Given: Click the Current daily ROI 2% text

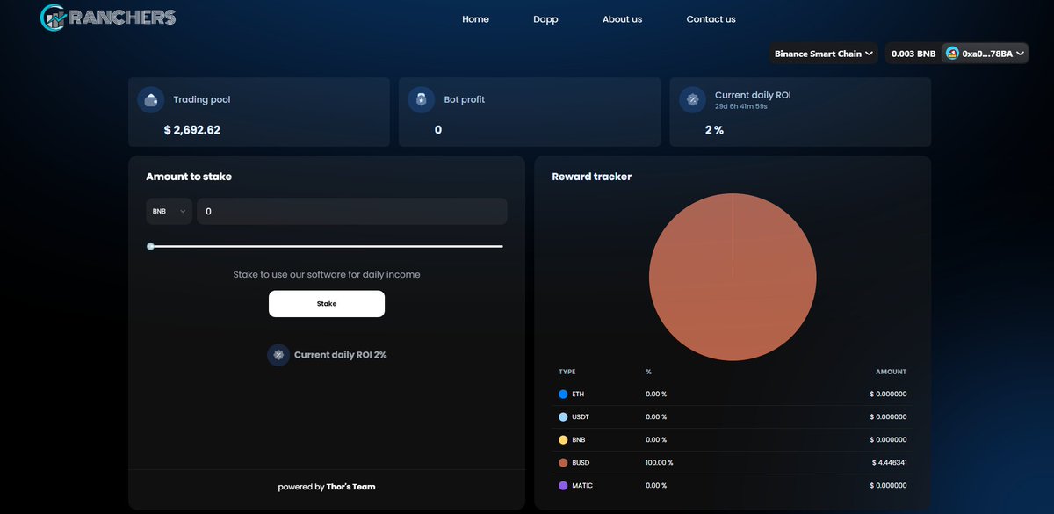Looking at the screenshot, I should tap(341, 355).
